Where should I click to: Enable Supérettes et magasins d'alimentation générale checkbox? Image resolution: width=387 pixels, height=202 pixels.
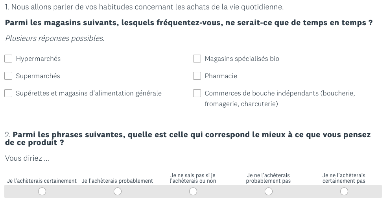coord(8,93)
